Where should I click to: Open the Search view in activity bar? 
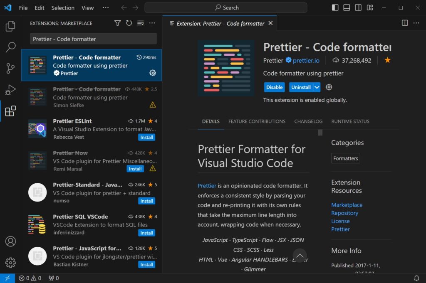(10, 47)
